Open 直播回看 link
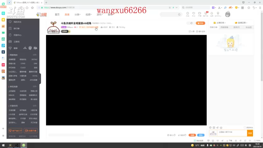The image size is (263, 148). pos(241,23)
